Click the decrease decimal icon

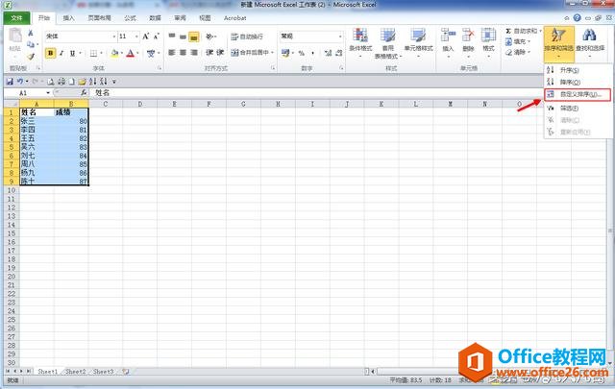pyautogui.click(x=339, y=53)
